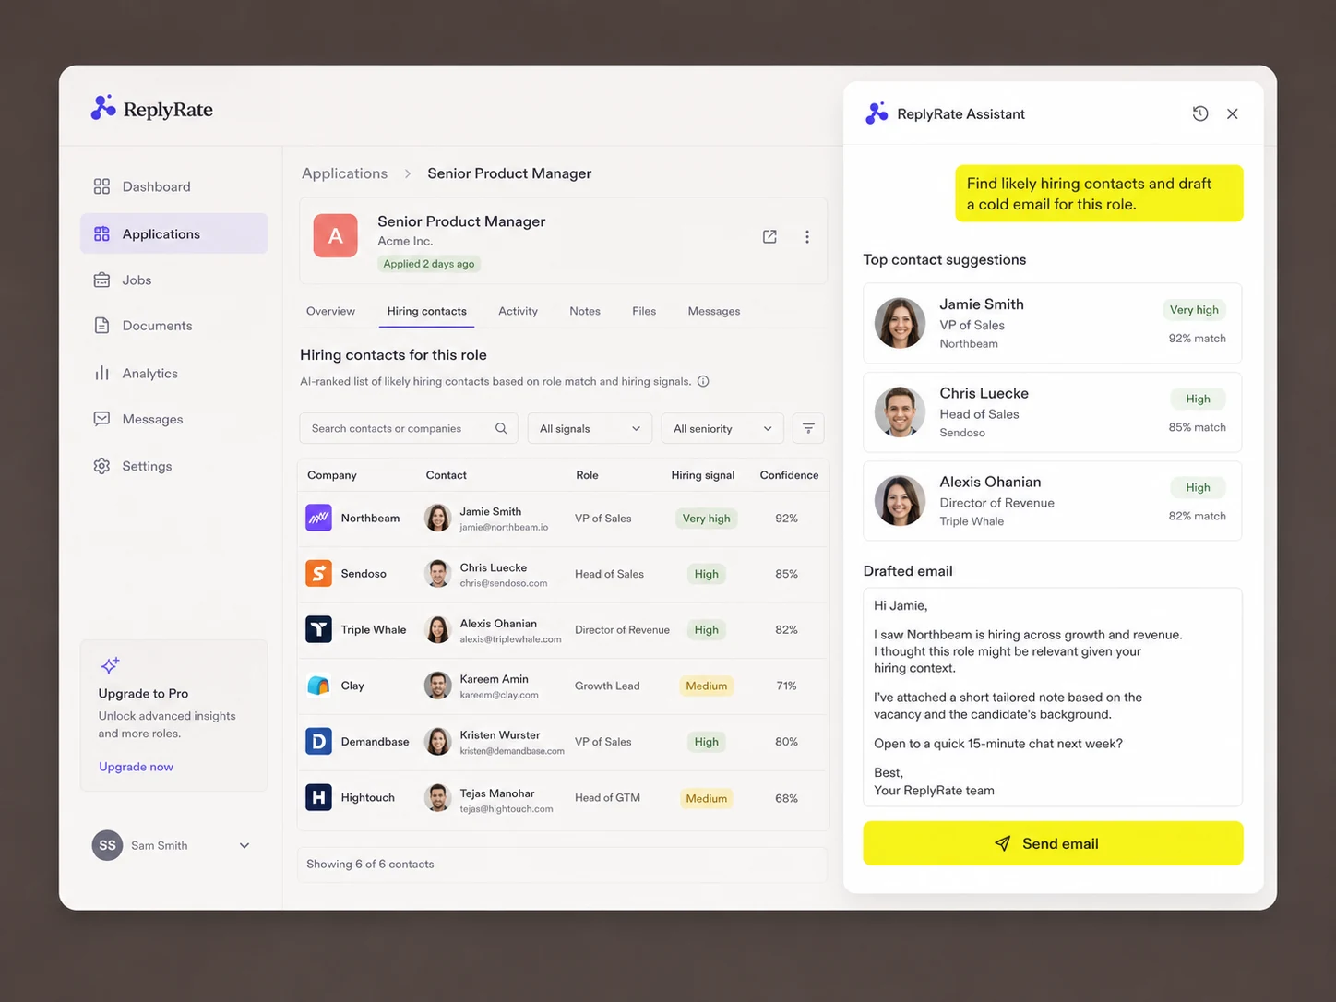Open the Notes tab
1336x1002 pixels.
(x=585, y=311)
